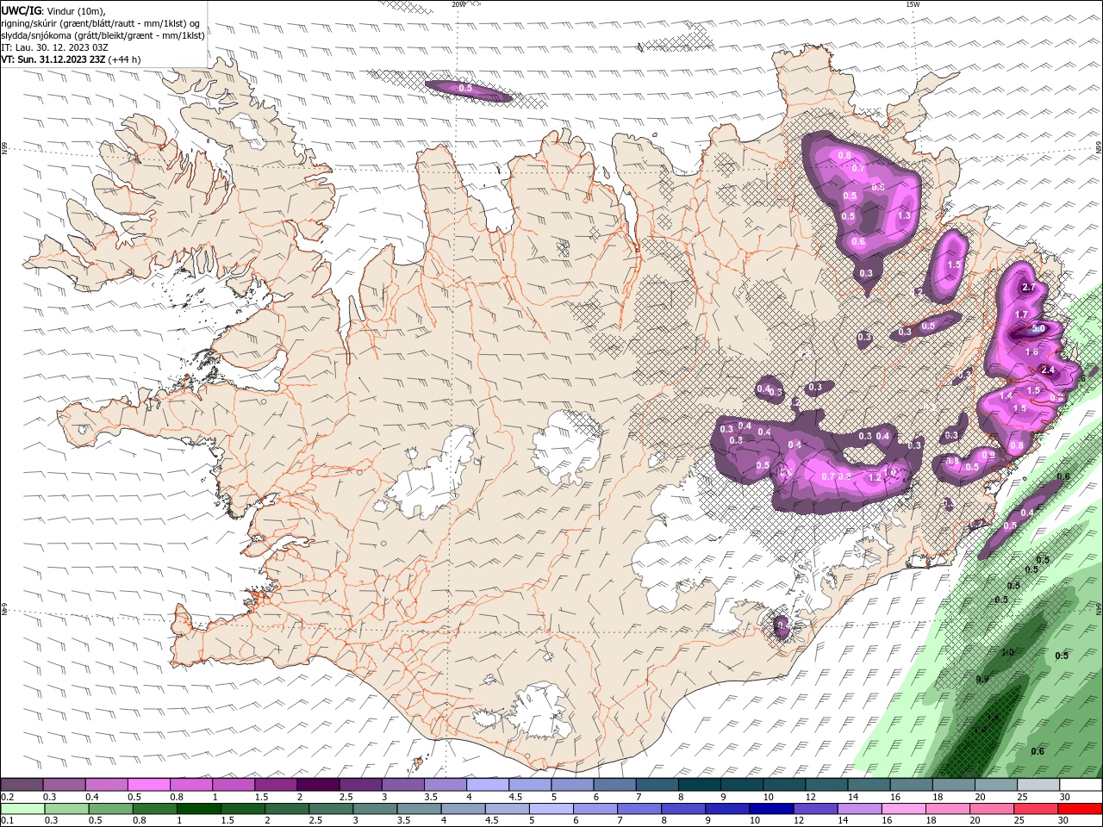
Task: Click the lower legend swatch starting at 4
Action: coord(463,809)
